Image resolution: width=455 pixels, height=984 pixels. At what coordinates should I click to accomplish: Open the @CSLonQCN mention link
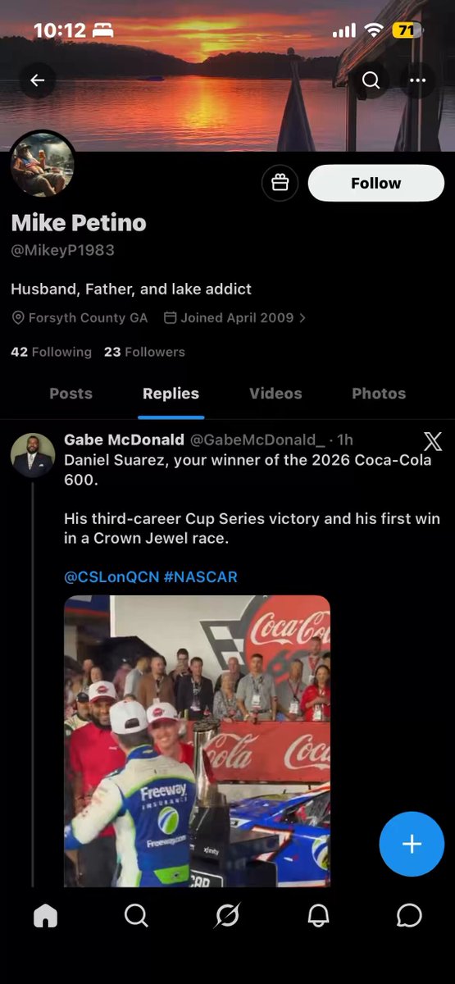(x=111, y=577)
